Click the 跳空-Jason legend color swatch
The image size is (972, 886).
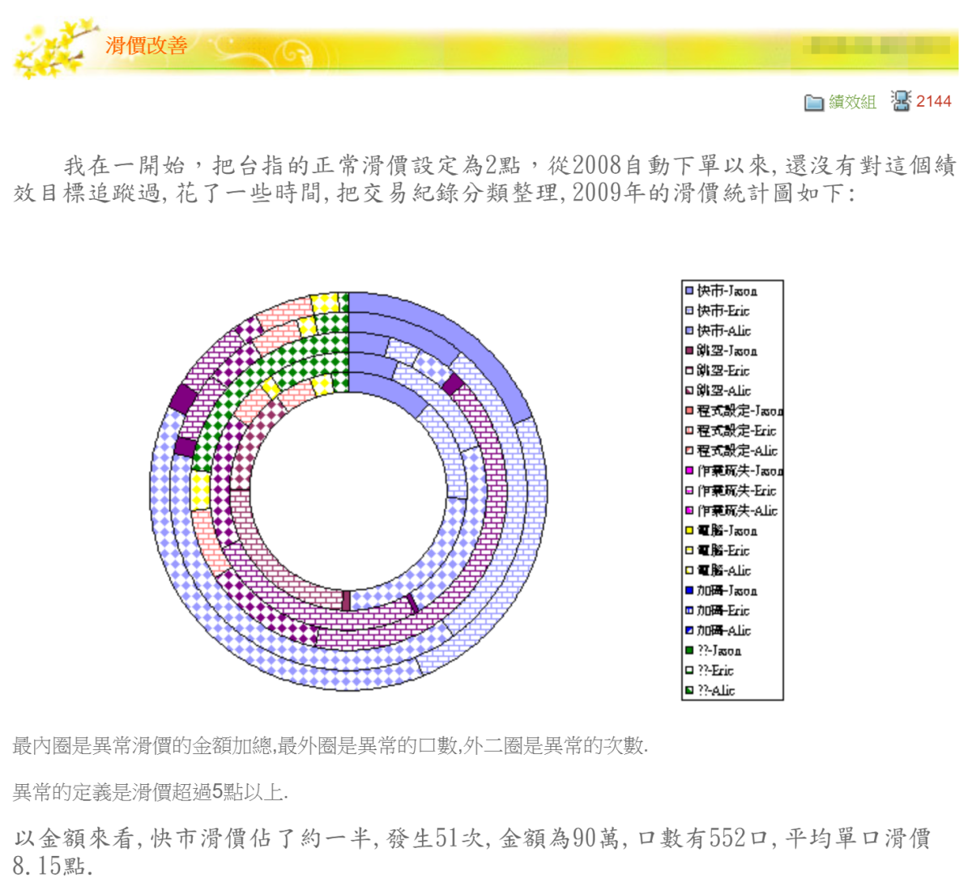pyautogui.click(x=689, y=350)
